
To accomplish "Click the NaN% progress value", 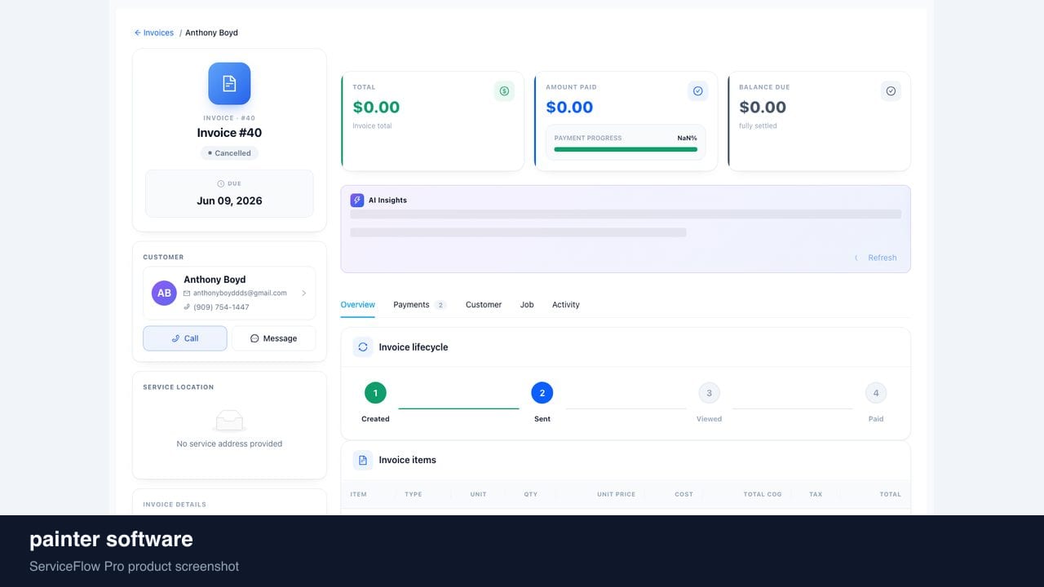I will (x=688, y=138).
